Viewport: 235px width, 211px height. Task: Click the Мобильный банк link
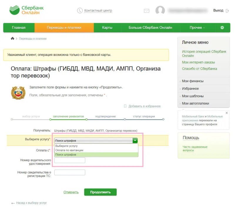coord(193,116)
